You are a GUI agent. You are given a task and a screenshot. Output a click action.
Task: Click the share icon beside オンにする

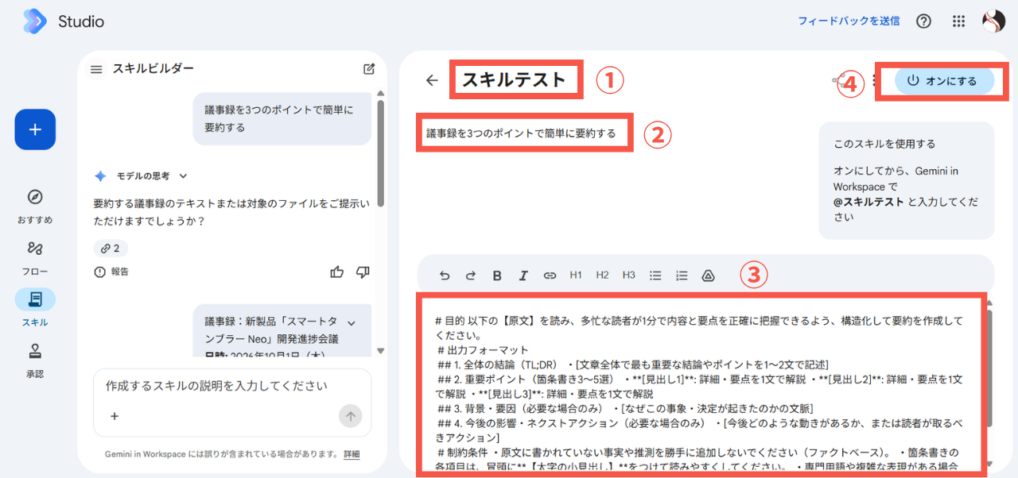click(838, 80)
